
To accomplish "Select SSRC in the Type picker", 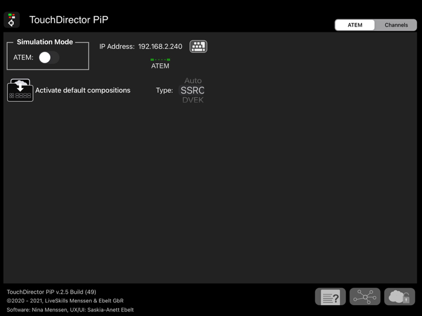I will coord(192,90).
